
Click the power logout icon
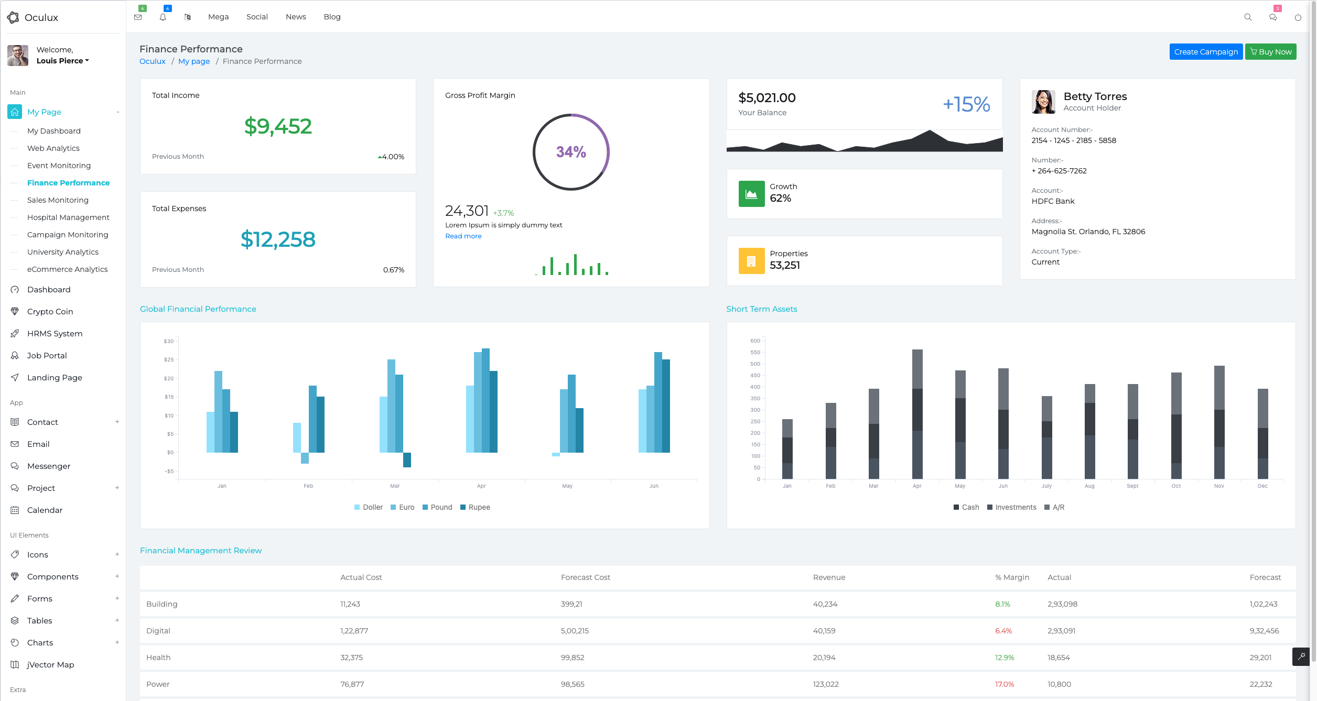1298,17
